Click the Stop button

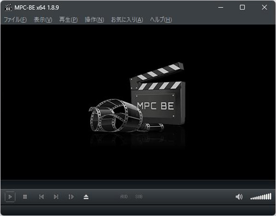(25, 197)
